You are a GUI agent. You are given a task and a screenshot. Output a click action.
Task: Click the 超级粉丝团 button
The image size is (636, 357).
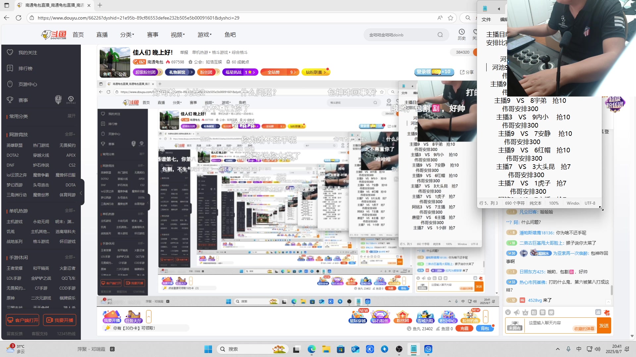click(147, 72)
